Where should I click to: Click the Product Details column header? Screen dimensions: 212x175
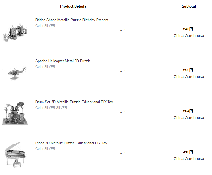73,6
